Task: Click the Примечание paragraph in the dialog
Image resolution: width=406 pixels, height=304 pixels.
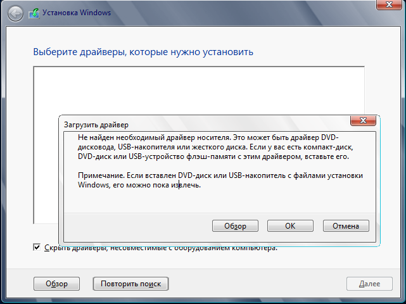Action: pyautogui.click(x=222, y=180)
